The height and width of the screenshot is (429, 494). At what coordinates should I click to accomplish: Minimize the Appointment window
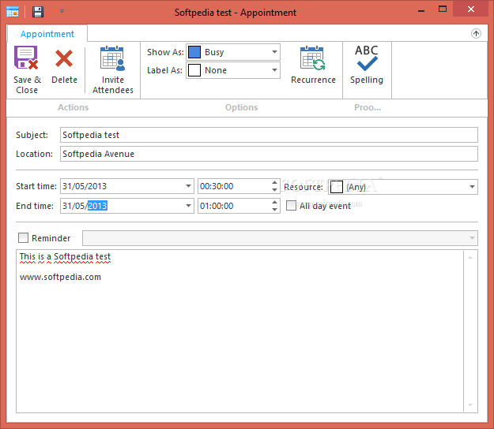[x=421, y=10]
